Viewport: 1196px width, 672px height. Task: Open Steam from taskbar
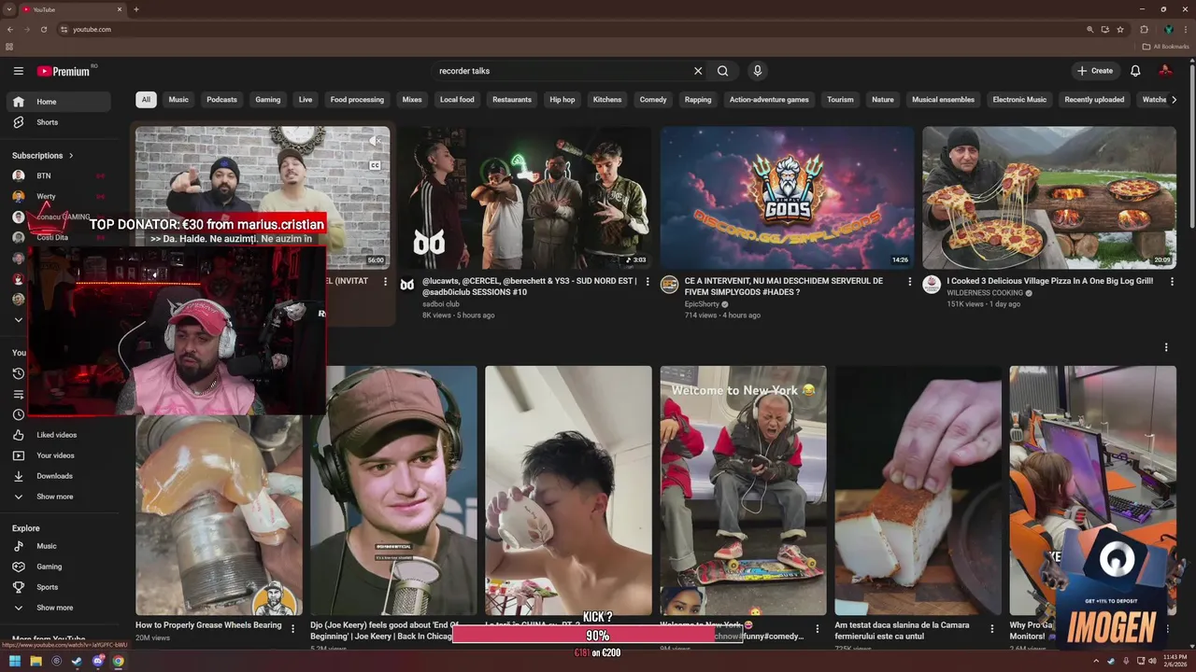pos(77,662)
